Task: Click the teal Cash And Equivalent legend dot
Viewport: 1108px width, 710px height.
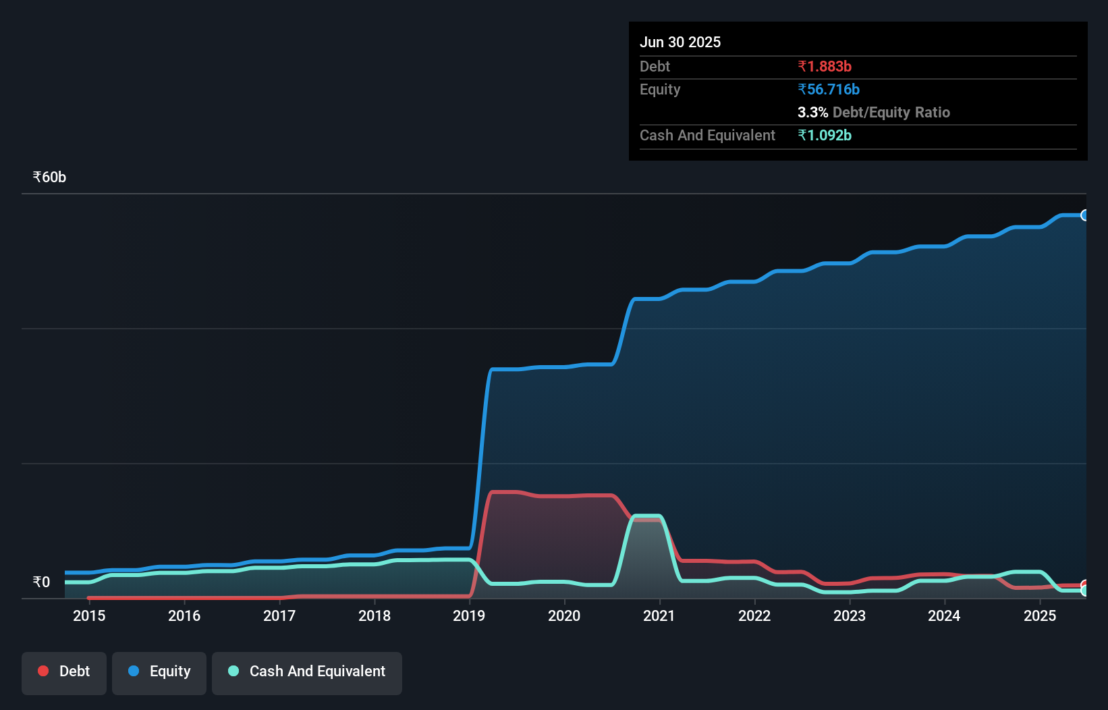Action: tap(233, 671)
